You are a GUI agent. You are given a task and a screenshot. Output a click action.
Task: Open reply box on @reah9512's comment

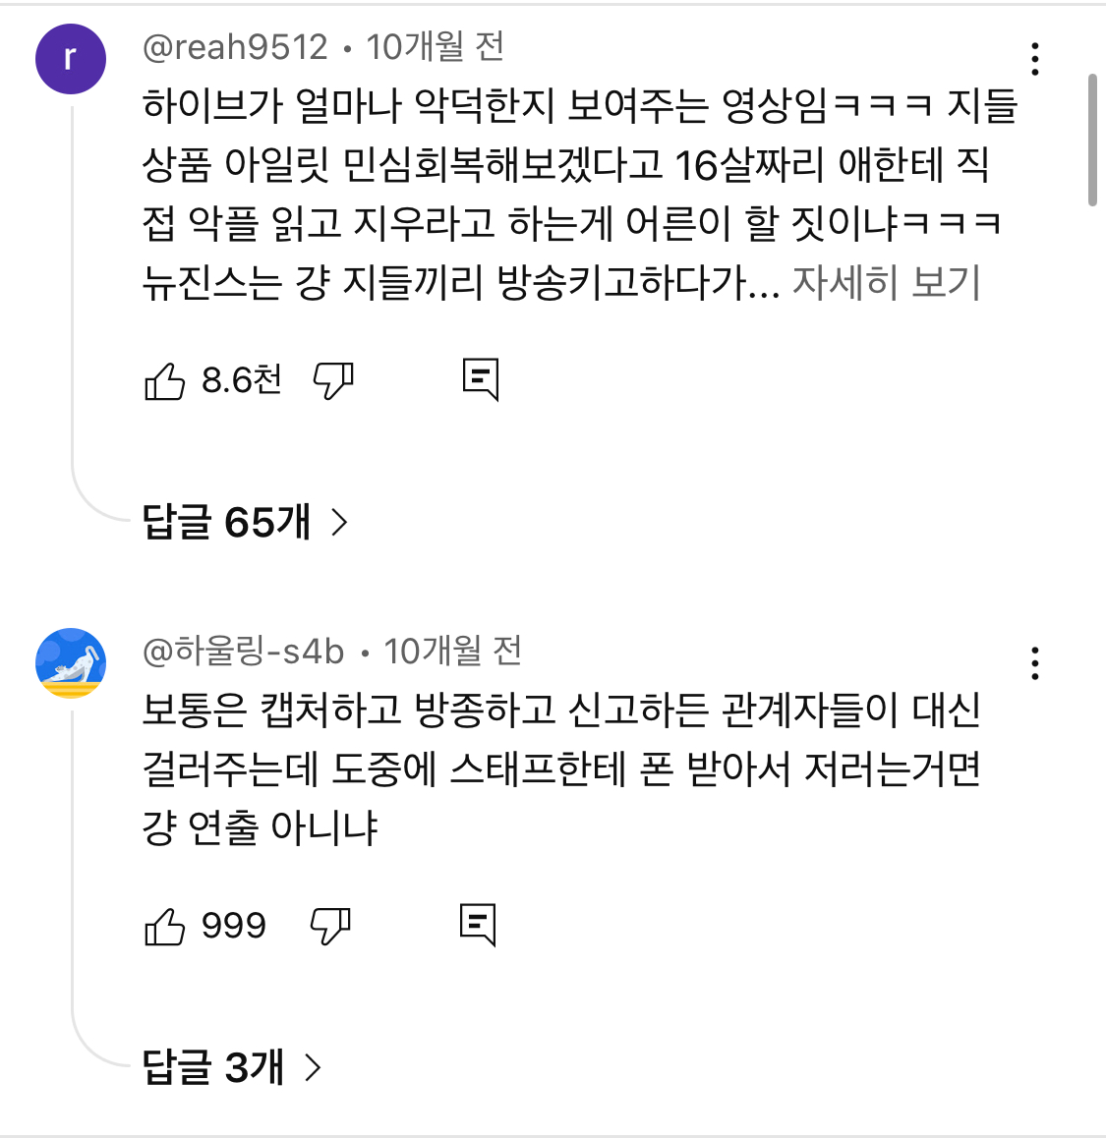tap(481, 379)
